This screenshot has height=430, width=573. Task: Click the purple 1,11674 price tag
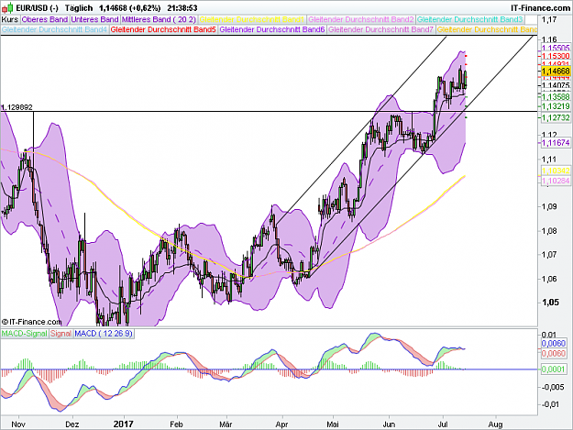(x=556, y=143)
